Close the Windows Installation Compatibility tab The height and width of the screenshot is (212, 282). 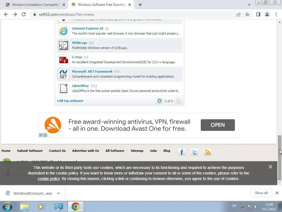point(64,5)
